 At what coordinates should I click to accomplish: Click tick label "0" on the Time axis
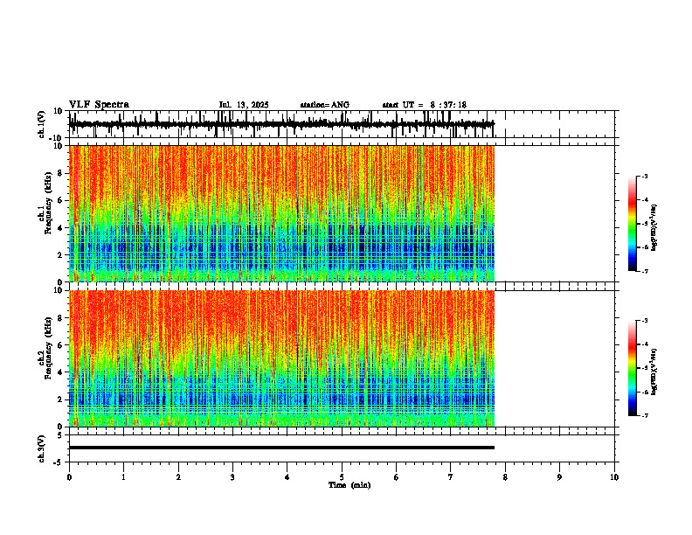click(x=69, y=477)
